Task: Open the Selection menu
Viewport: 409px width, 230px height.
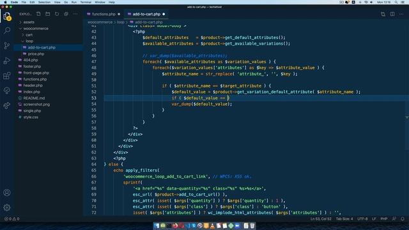Action: point(44,2)
